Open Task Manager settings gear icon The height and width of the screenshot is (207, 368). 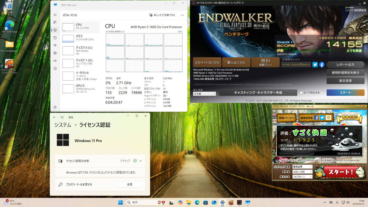coord(55,107)
